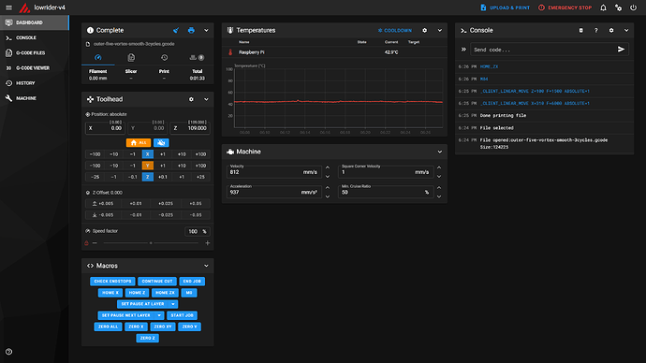Toggle motors off button next to Home All

coord(161,142)
